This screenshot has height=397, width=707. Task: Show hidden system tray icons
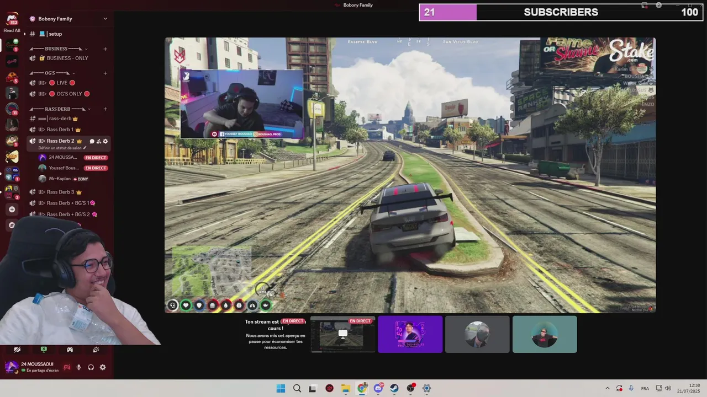(x=608, y=388)
